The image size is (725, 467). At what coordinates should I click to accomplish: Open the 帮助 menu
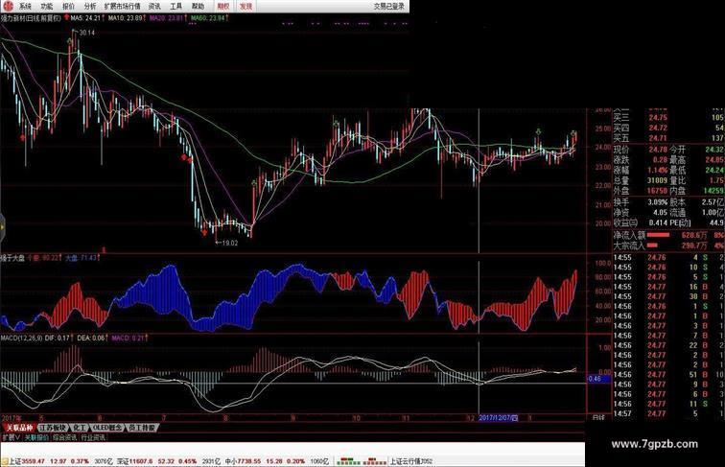tap(198, 7)
